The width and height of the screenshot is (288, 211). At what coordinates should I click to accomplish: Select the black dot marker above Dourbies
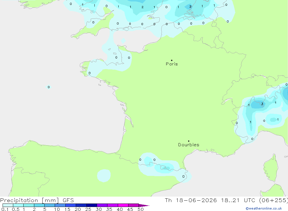point(189,141)
